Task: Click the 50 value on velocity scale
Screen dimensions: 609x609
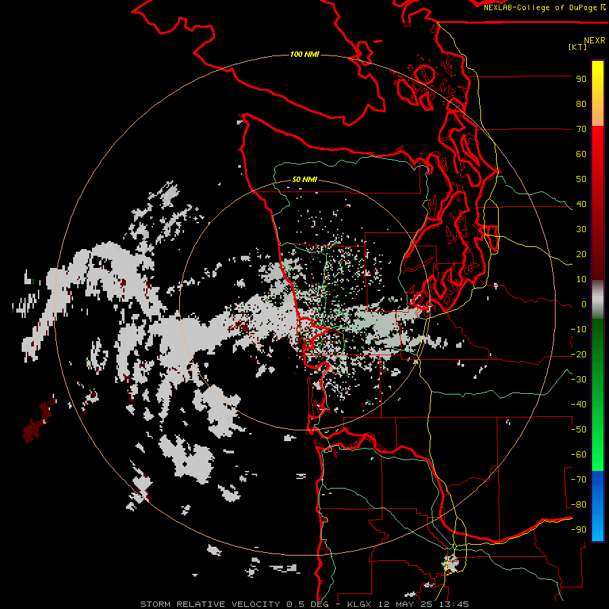Action: coord(581,179)
